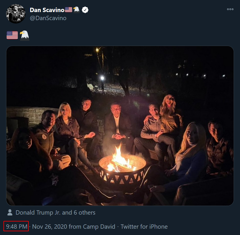Click the eagle emoji in the tweet text
The width and height of the screenshot is (240, 235).
coord(24,35)
